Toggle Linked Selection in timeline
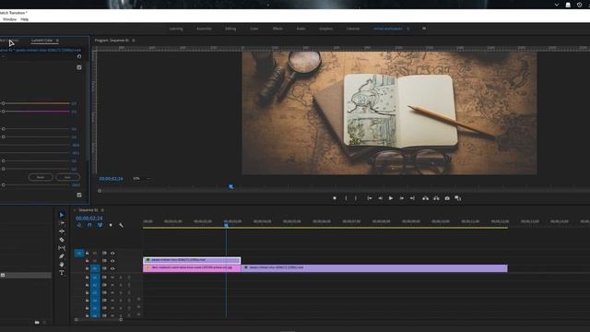This screenshot has width=590, height=332. (100, 225)
